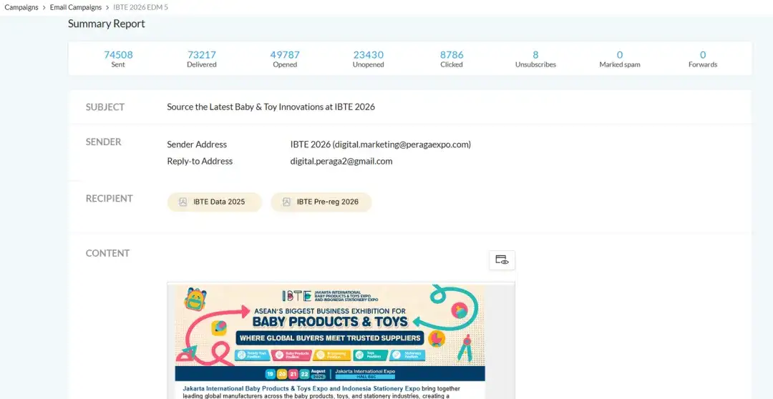
Task: Go to Email Campaigns breadcrumb
Action: (75, 7)
